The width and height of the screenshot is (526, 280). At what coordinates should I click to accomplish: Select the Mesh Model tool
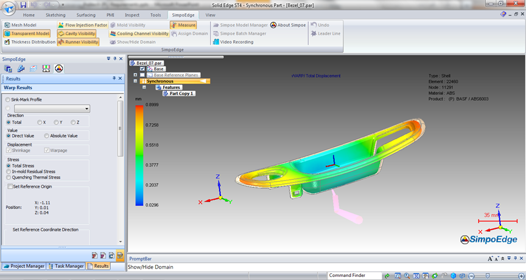(x=20, y=25)
